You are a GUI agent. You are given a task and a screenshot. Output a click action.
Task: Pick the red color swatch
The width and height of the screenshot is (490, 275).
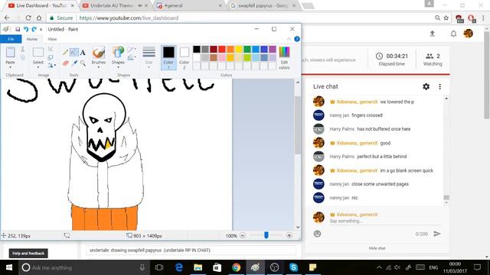point(222,49)
